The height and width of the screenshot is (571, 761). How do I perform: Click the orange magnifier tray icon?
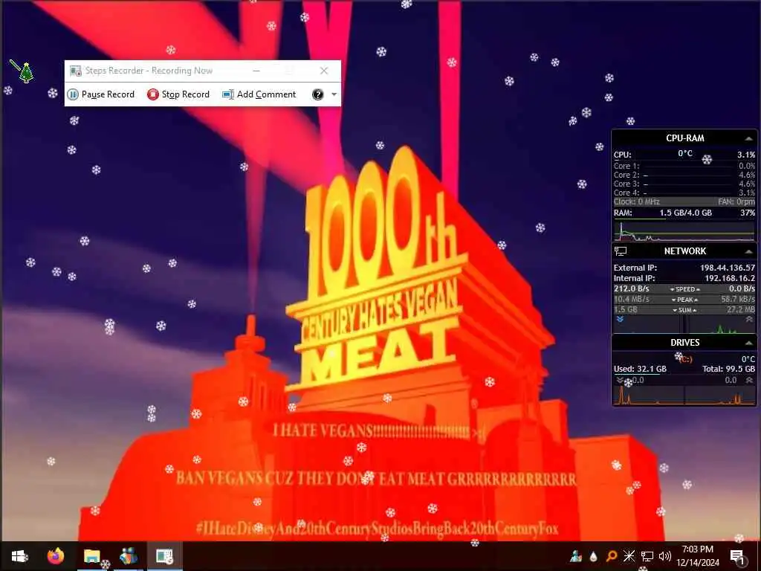[612, 556]
